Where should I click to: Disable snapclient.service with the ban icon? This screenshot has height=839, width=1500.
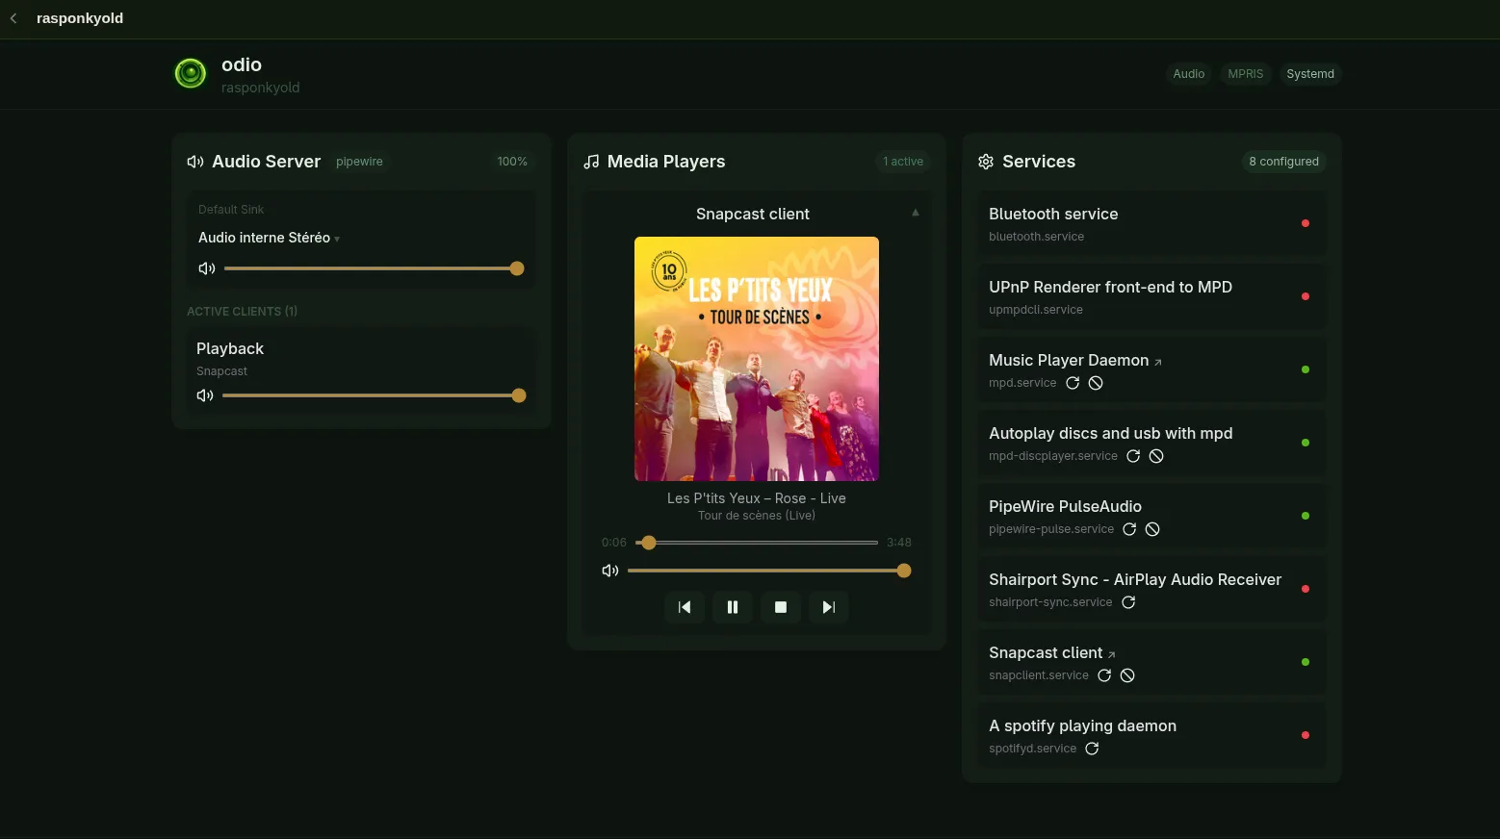click(1127, 675)
